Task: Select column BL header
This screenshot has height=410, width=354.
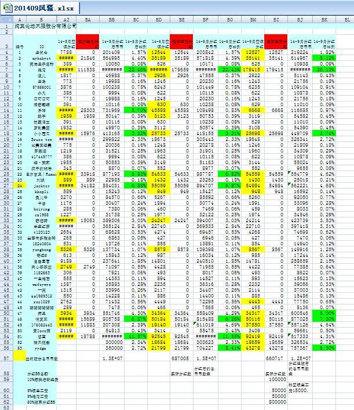Action: 345,20
